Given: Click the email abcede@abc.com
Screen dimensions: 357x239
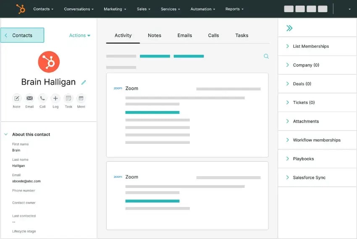Looking at the screenshot, I should [x=26, y=181].
